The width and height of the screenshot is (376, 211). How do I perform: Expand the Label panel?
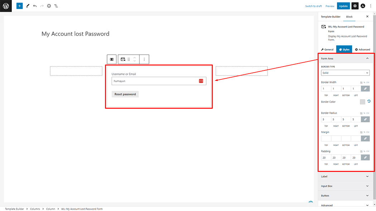coord(345,177)
